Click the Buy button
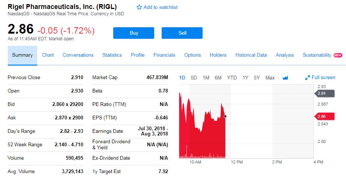The height and width of the screenshot is (178, 346). pos(134,33)
